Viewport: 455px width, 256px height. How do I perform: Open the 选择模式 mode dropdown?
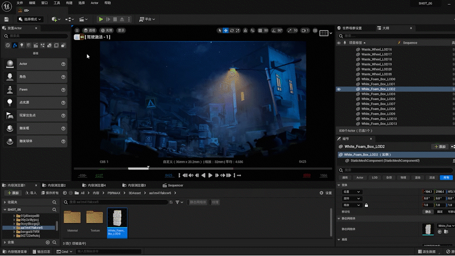pyautogui.click(x=30, y=19)
